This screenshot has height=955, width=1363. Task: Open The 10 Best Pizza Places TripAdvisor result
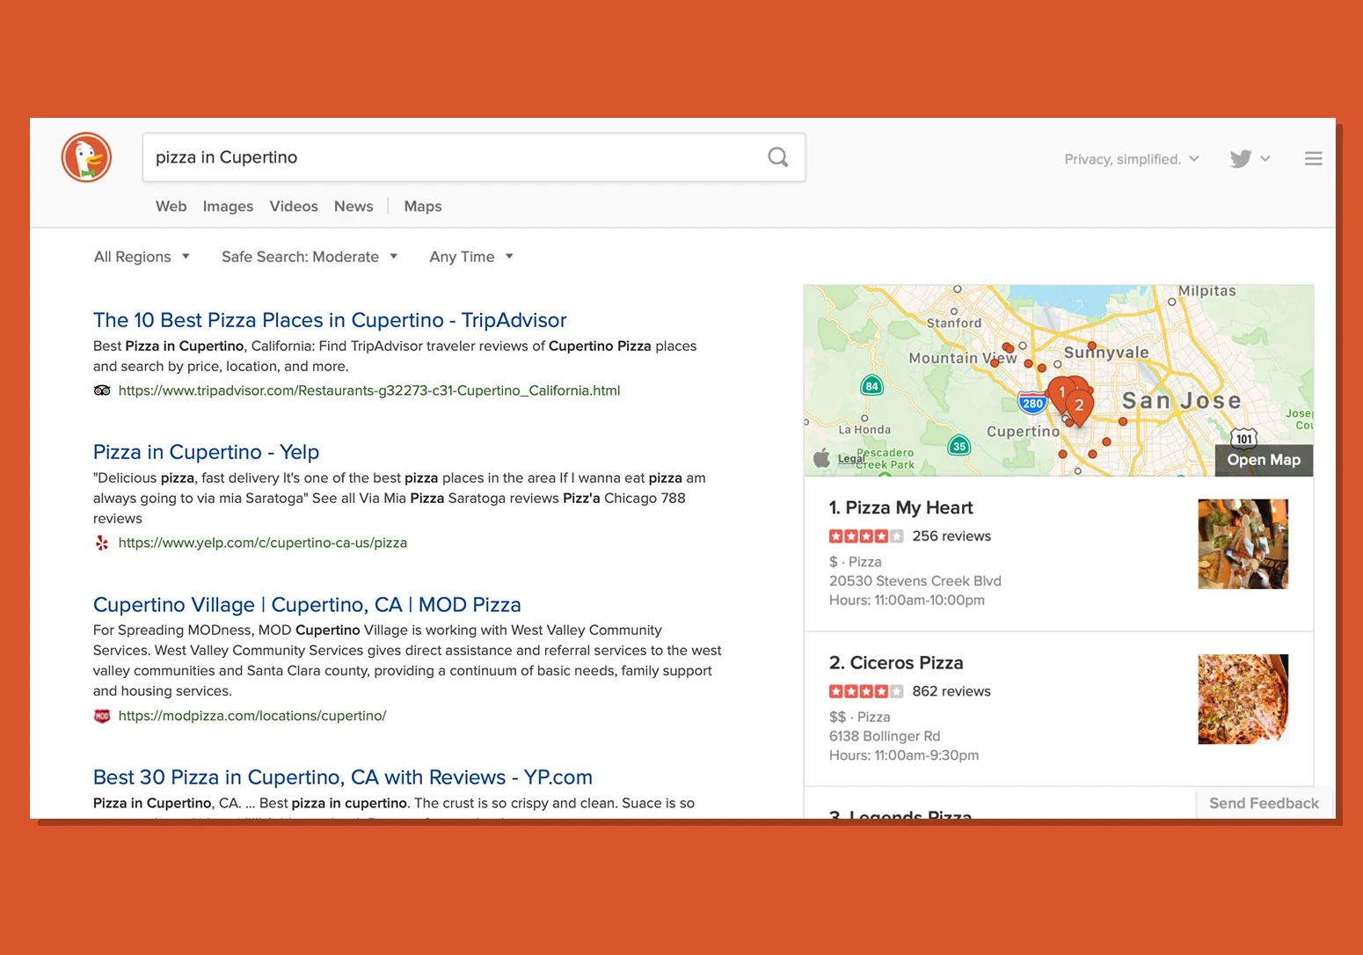pyautogui.click(x=330, y=320)
